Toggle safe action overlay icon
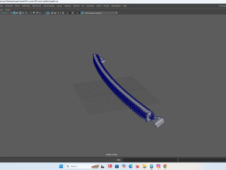226x170 pixels. [3, 13]
